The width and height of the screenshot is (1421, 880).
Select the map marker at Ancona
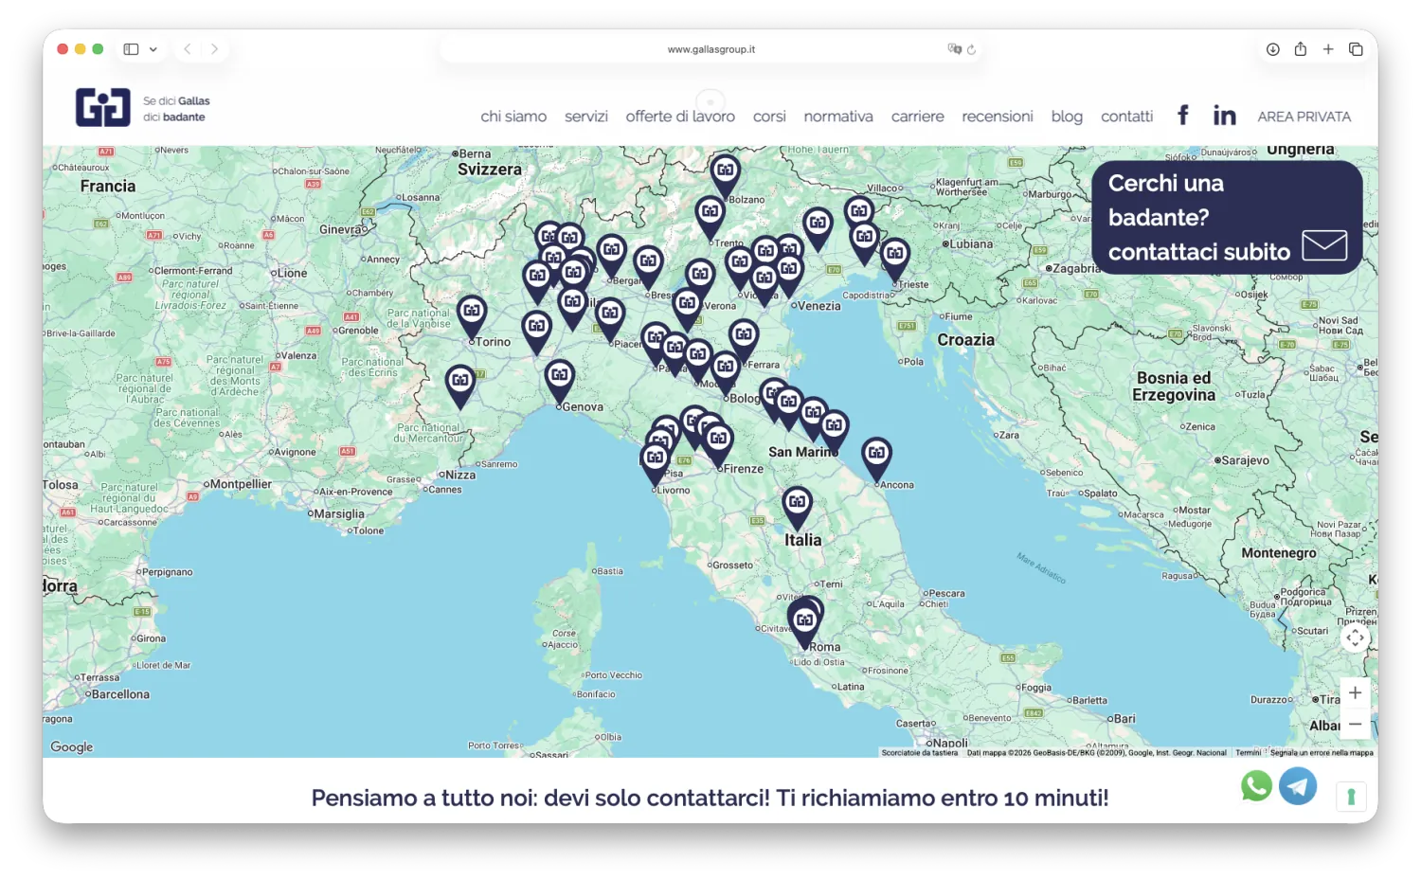[x=876, y=458]
